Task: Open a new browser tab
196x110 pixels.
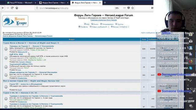Action: pyautogui.click(x=105, y=3)
